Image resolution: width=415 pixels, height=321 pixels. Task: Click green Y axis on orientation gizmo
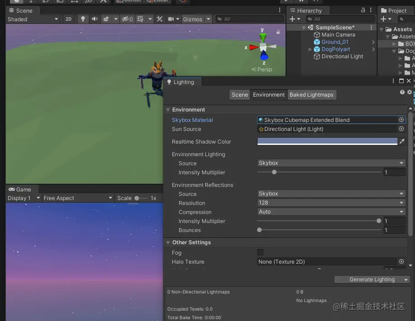(263, 37)
